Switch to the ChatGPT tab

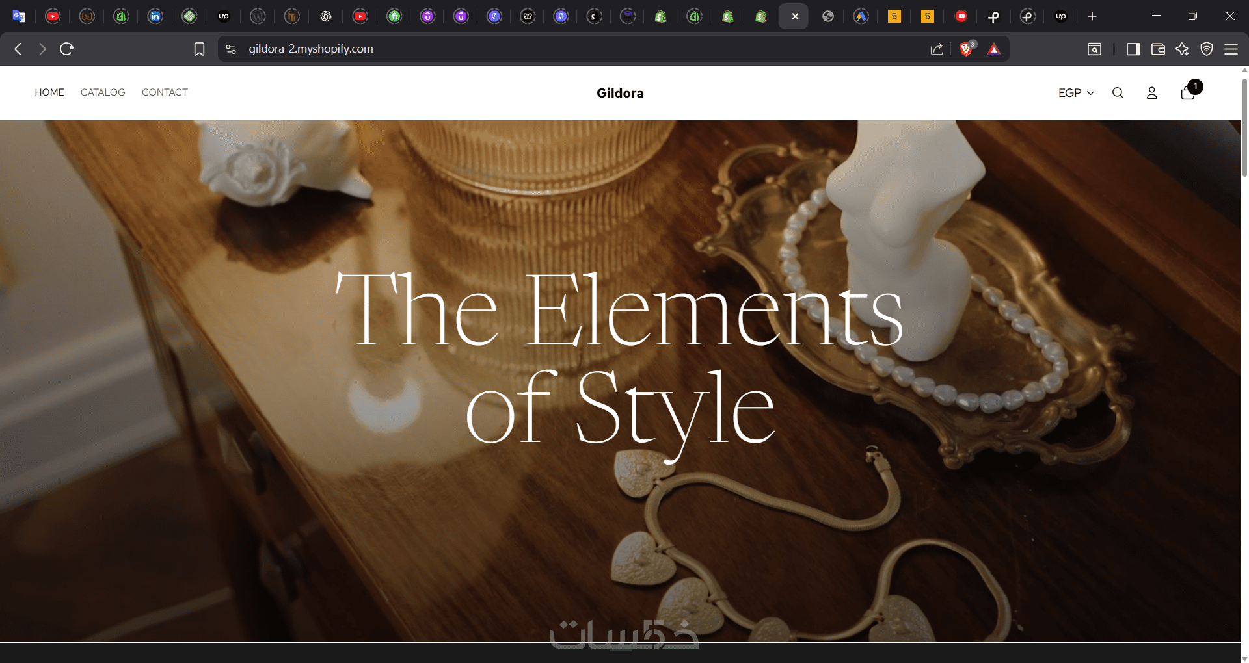tap(326, 16)
